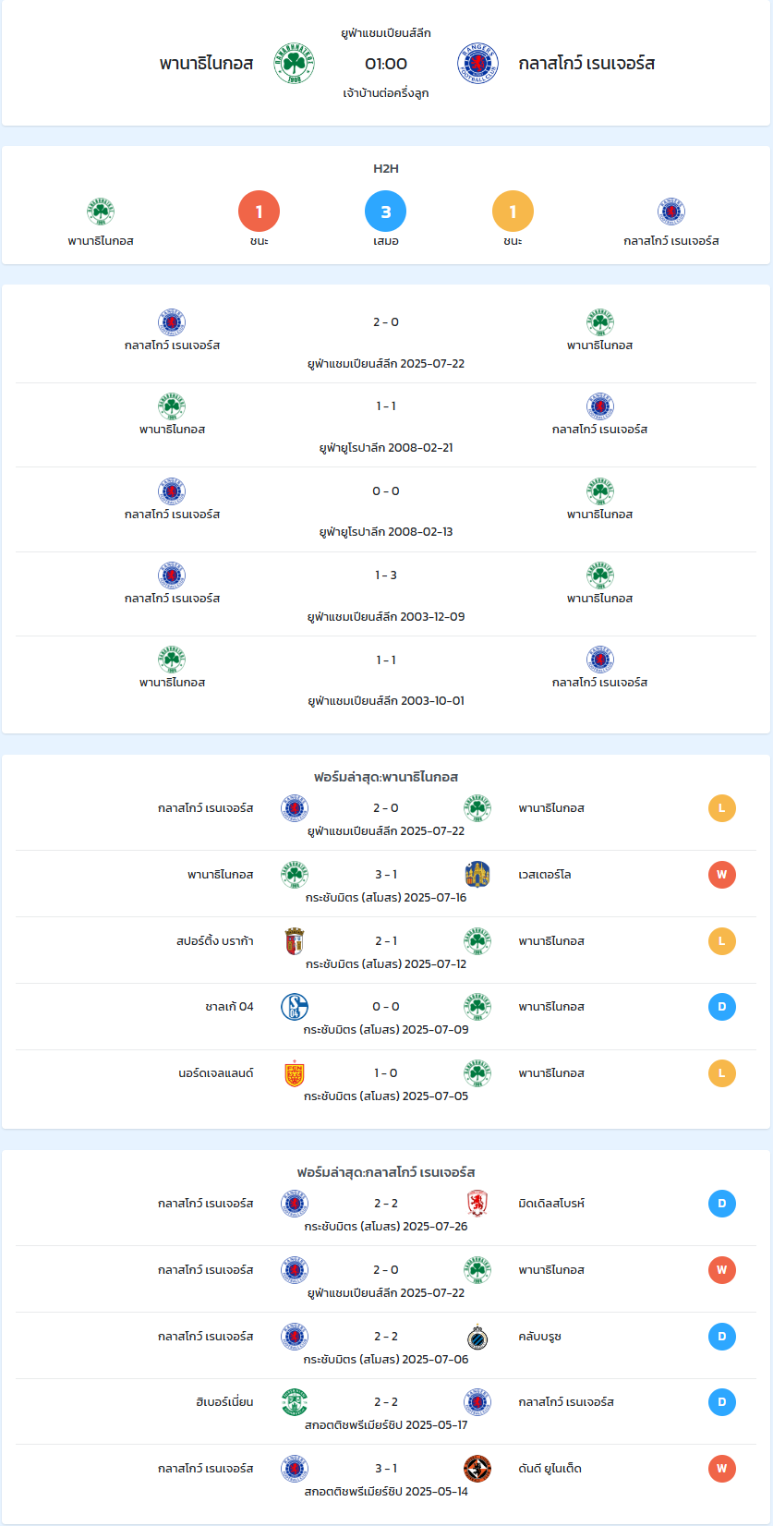Click the Dundee United team name link
Viewport: 773px width, 1526px height.
click(550, 1469)
